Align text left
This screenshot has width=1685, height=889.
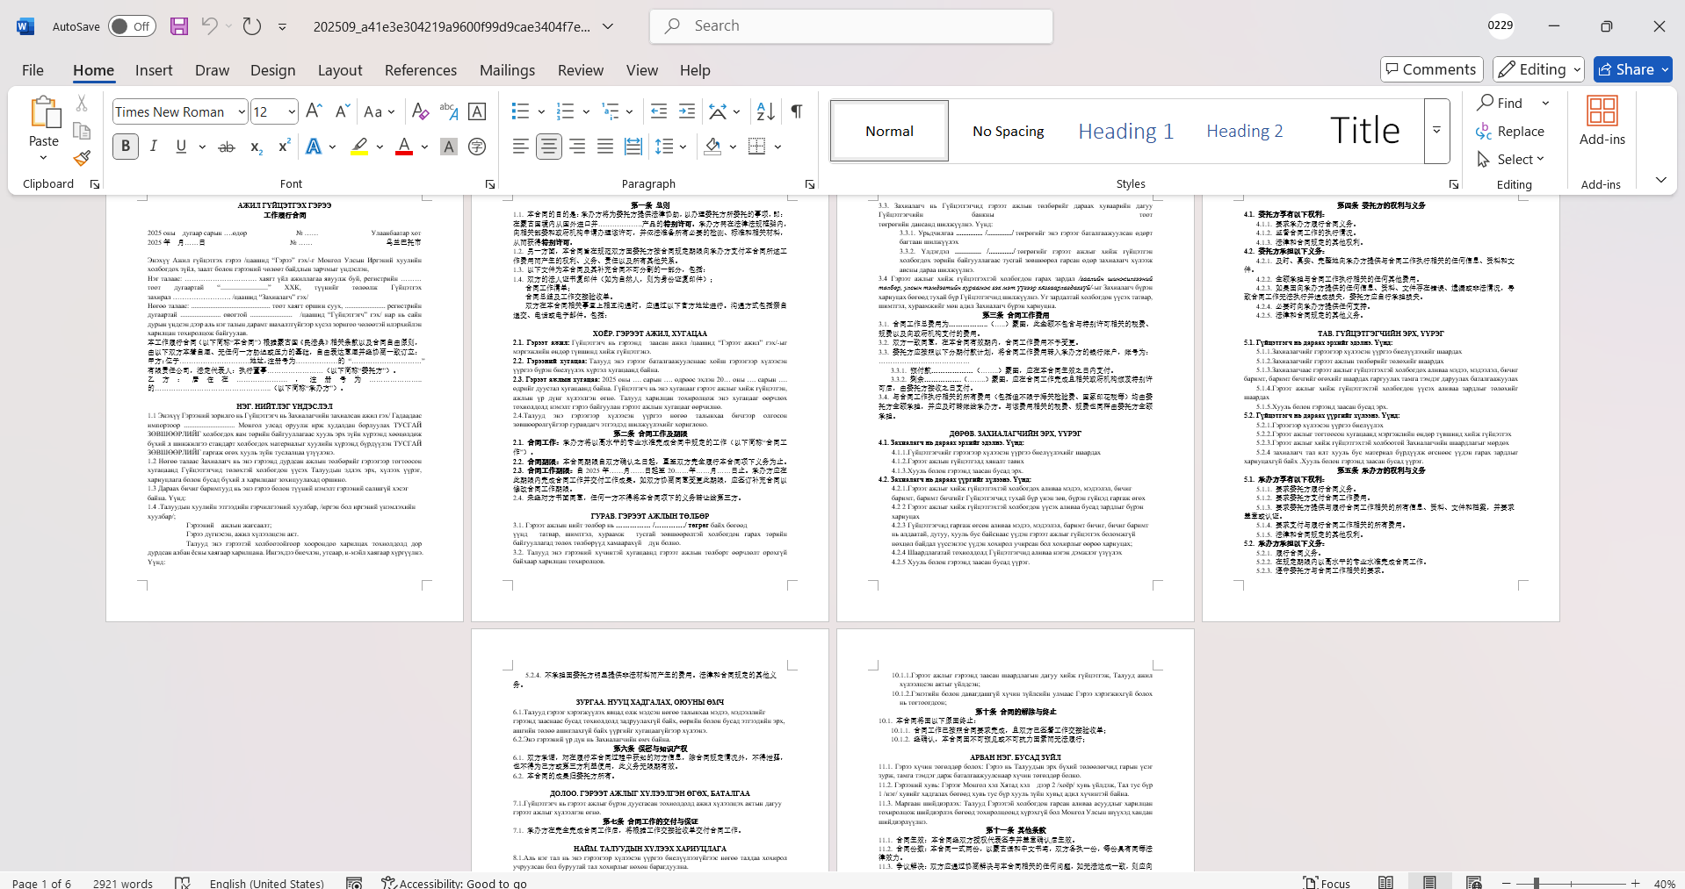[521, 147]
